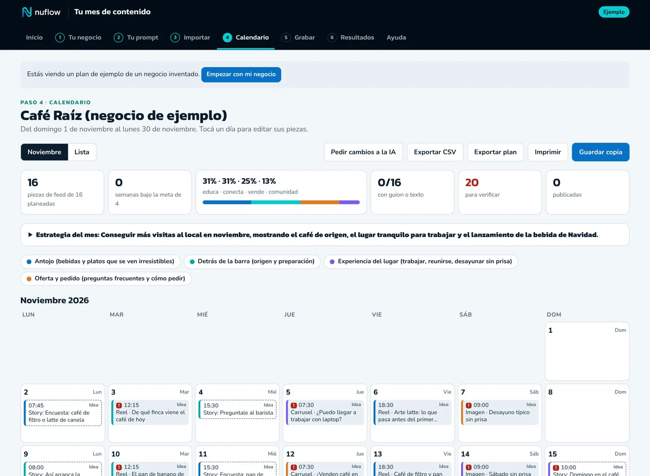Click the nuflow logo icon
The width and height of the screenshot is (650, 476).
click(27, 12)
